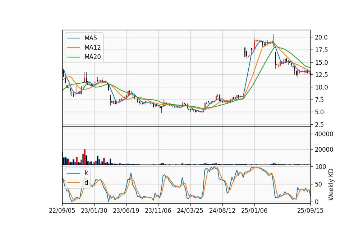Click the 12.5 price axis label
Viewport: 345px width, 248px height.
pos(321,75)
